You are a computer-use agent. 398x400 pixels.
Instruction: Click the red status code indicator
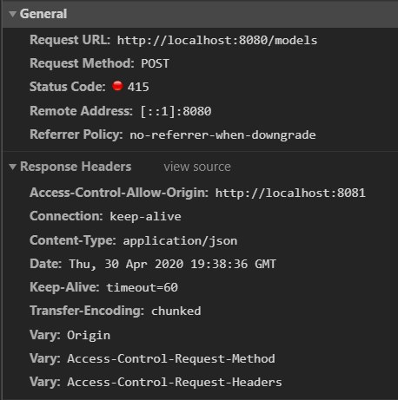point(117,86)
